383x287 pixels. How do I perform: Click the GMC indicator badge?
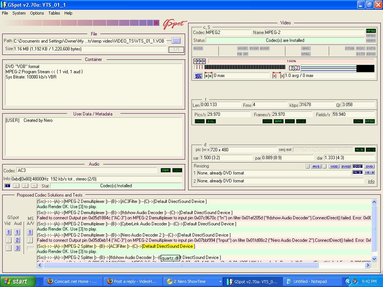306,48
